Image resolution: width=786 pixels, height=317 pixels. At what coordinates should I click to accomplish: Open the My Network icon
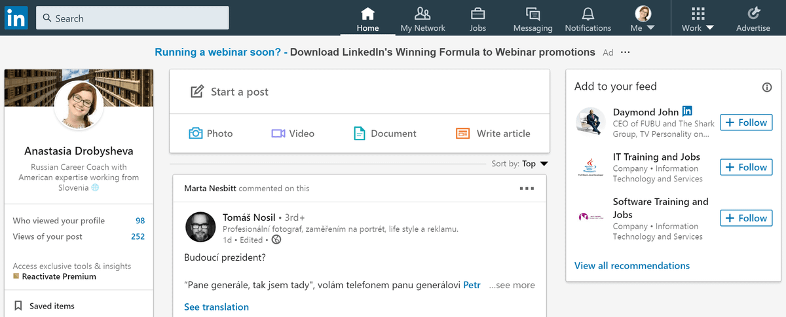click(x=423, y=13)
